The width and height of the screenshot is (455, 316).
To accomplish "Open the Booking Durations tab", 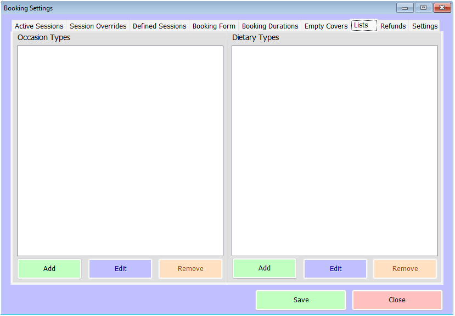I will (x=269, y=26).
